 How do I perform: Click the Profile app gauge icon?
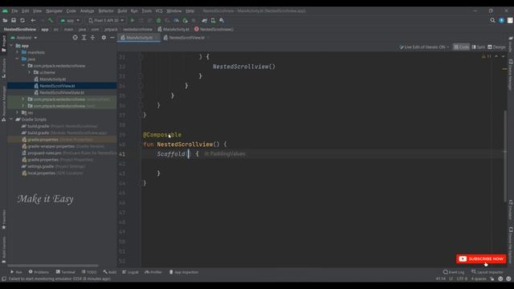[177, 20]
